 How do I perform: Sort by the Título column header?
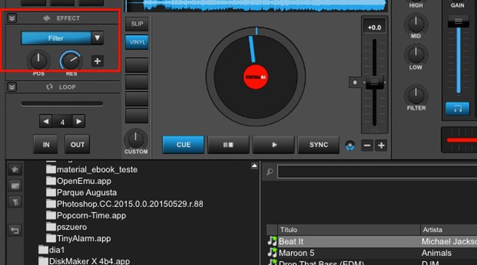tap(349, 230)
